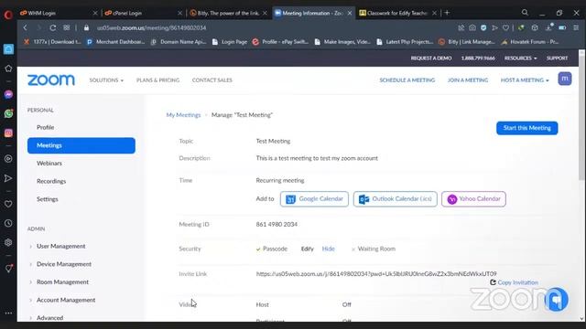Open the Player panel in Opera sidebar

pos(8,159)
